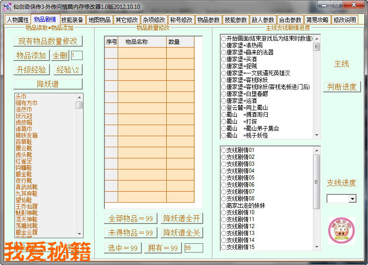
Task: Click the 全部物品=99 button
Action: click(131, 218)
